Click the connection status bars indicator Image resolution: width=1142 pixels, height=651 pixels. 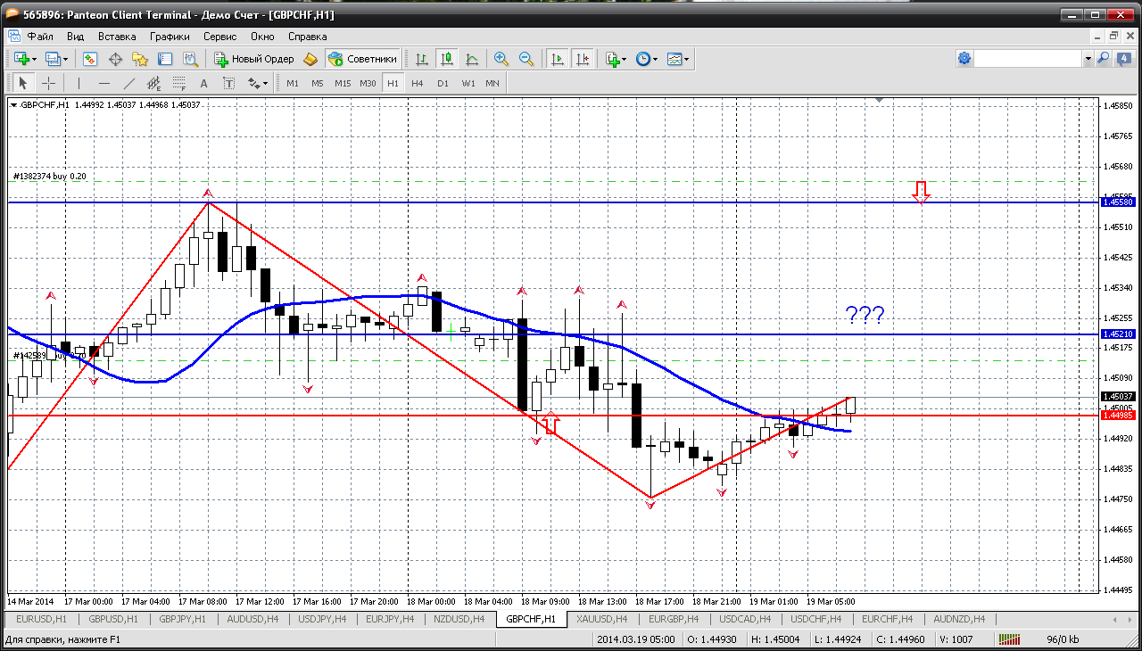[1009, 639]
